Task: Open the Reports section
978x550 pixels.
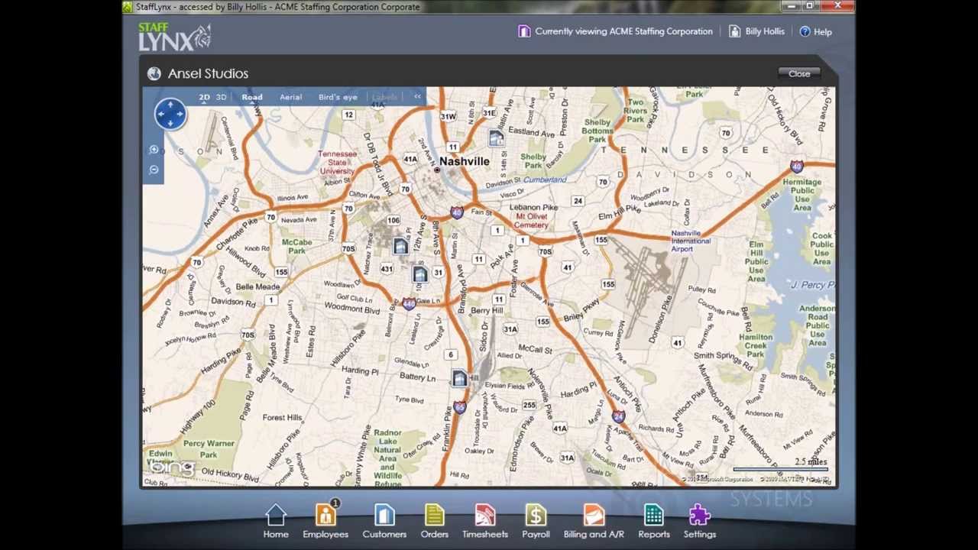Action: [x=653, y=522]
